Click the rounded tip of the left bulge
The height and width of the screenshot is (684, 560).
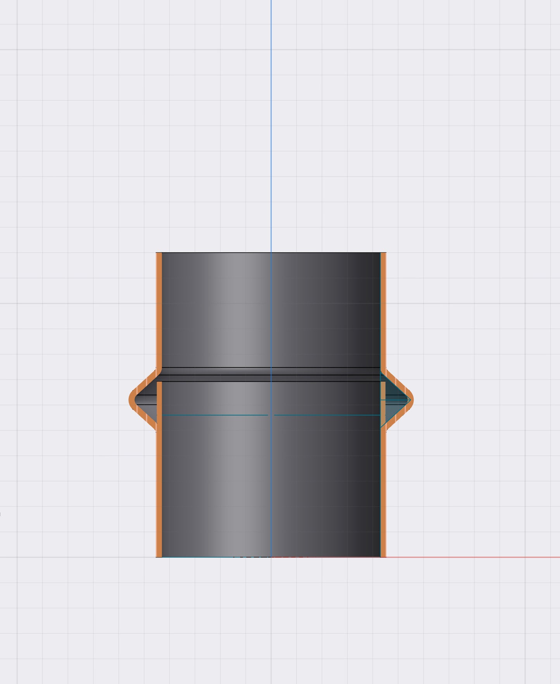tap(131, 400)
